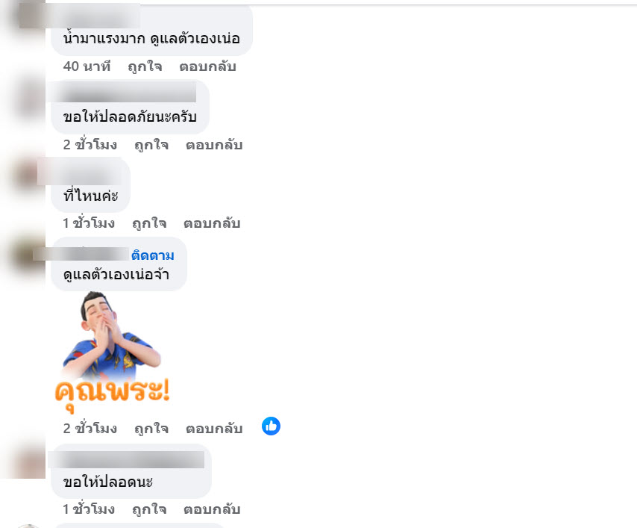The image size is (637, 528).
Task: Click the avatar beside the ขอให้ปลอดภัยนะครับ comment
Action: (28, 97)
